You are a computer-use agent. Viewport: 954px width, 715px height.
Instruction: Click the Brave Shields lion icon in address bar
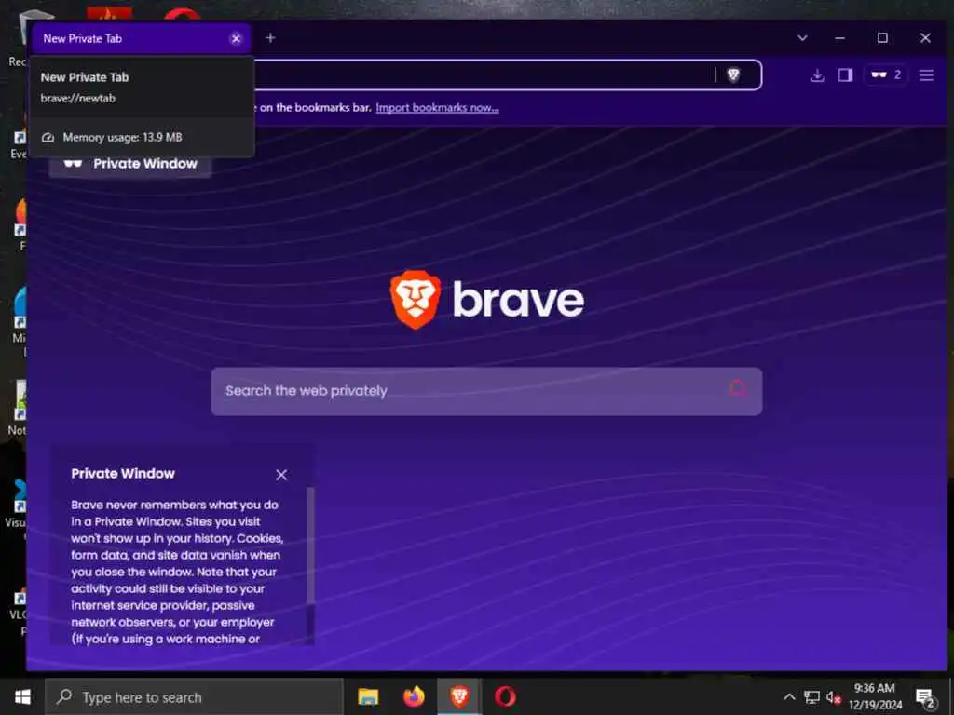click(733, 74)
